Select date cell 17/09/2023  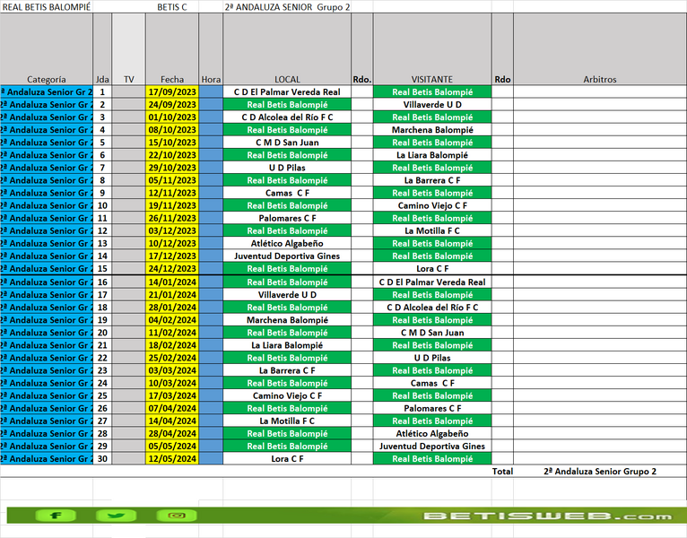pyautogui.click(x=172, y=92)
